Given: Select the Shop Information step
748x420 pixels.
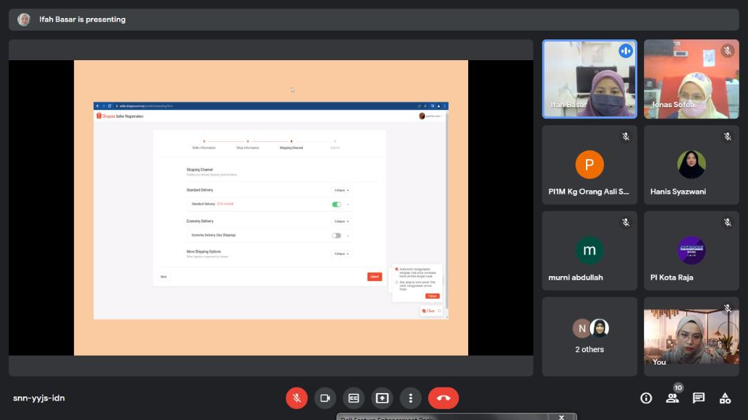Looking at the screenshot, I should point(247,147).
